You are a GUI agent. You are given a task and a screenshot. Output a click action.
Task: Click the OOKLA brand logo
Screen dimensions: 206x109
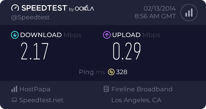coord(85,9)
